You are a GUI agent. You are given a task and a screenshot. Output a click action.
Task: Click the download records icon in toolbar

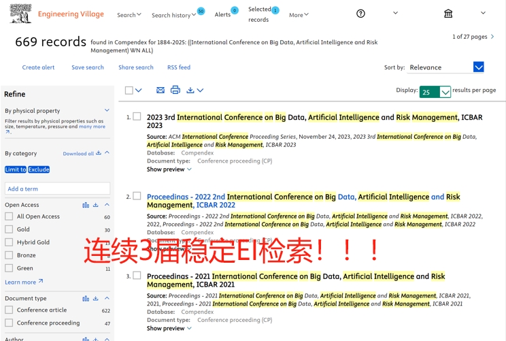click(x=190, y=90)
